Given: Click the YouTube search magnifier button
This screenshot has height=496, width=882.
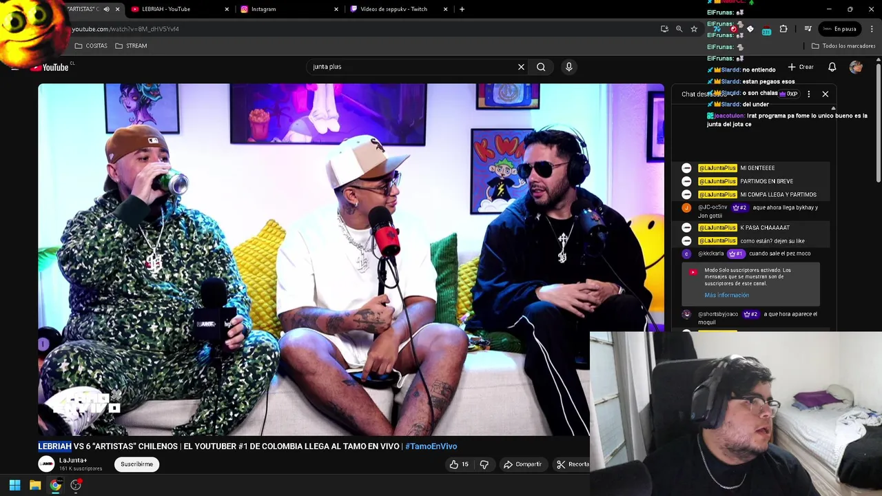Looking at the screenshot, I should [541, 67].
